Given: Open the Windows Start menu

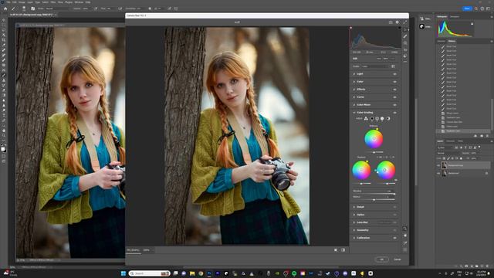Looking at the screenshot, I should (x=123, y=273).
